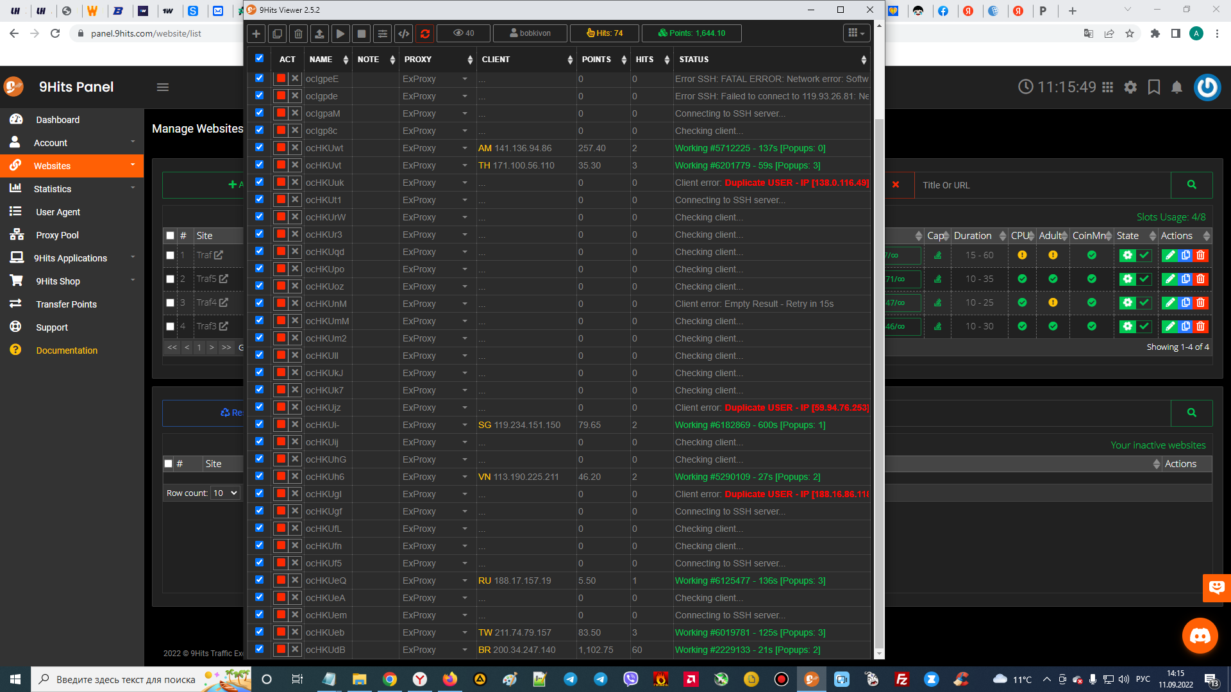The width and height of the screenshot is (1231, 692).
Task: Delete Traf3 website with red trash icon
Action: tap(1201, 326)
